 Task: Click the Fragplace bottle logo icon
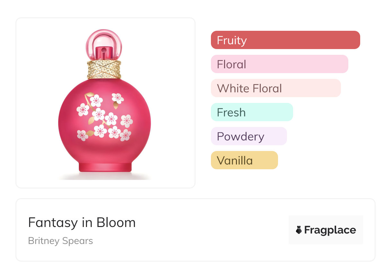pyautogui.click(x=299, y=230)
